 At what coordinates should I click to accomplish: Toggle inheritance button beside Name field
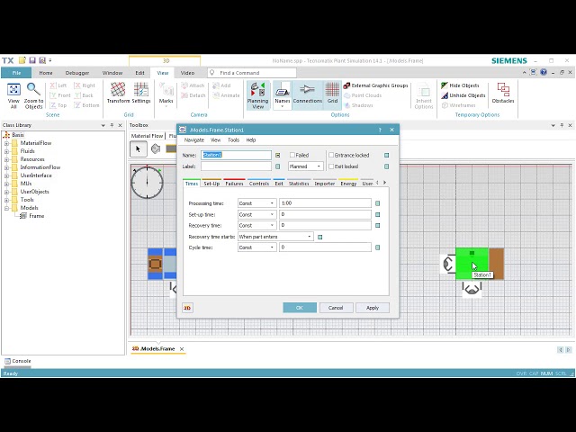pos(278,156)
